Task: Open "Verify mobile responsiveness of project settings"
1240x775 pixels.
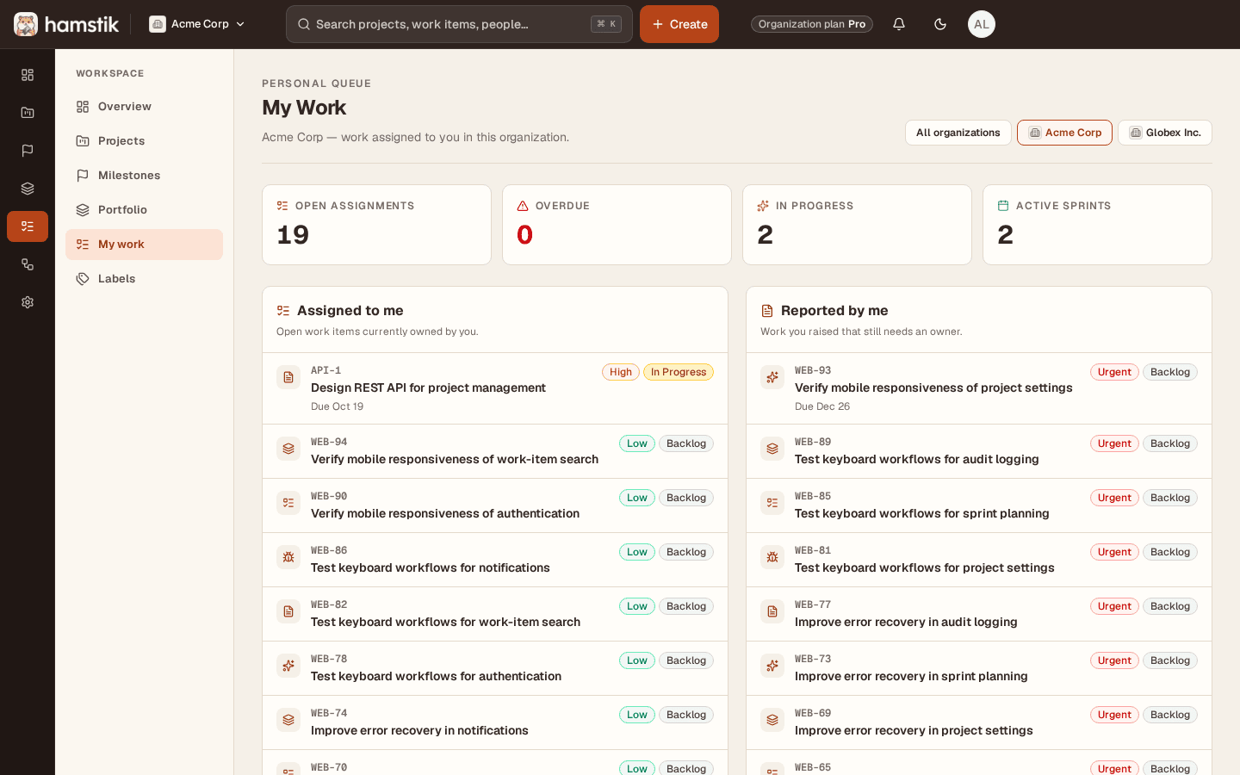Action: click(933, 387)
